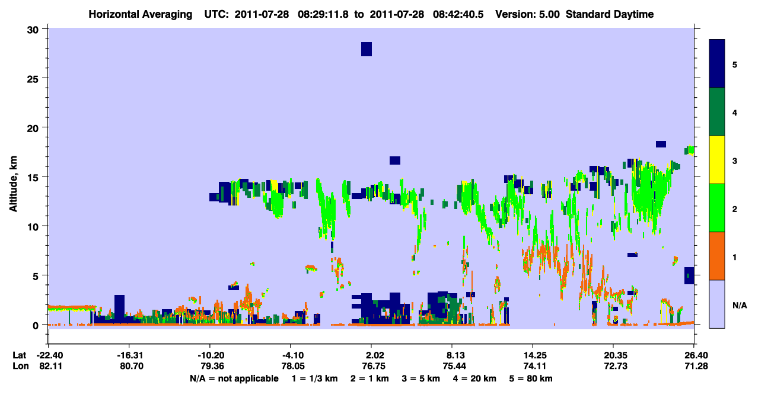Click the colorbar label 3
Viewport: 771px width, 395px height.
[735, 160]
